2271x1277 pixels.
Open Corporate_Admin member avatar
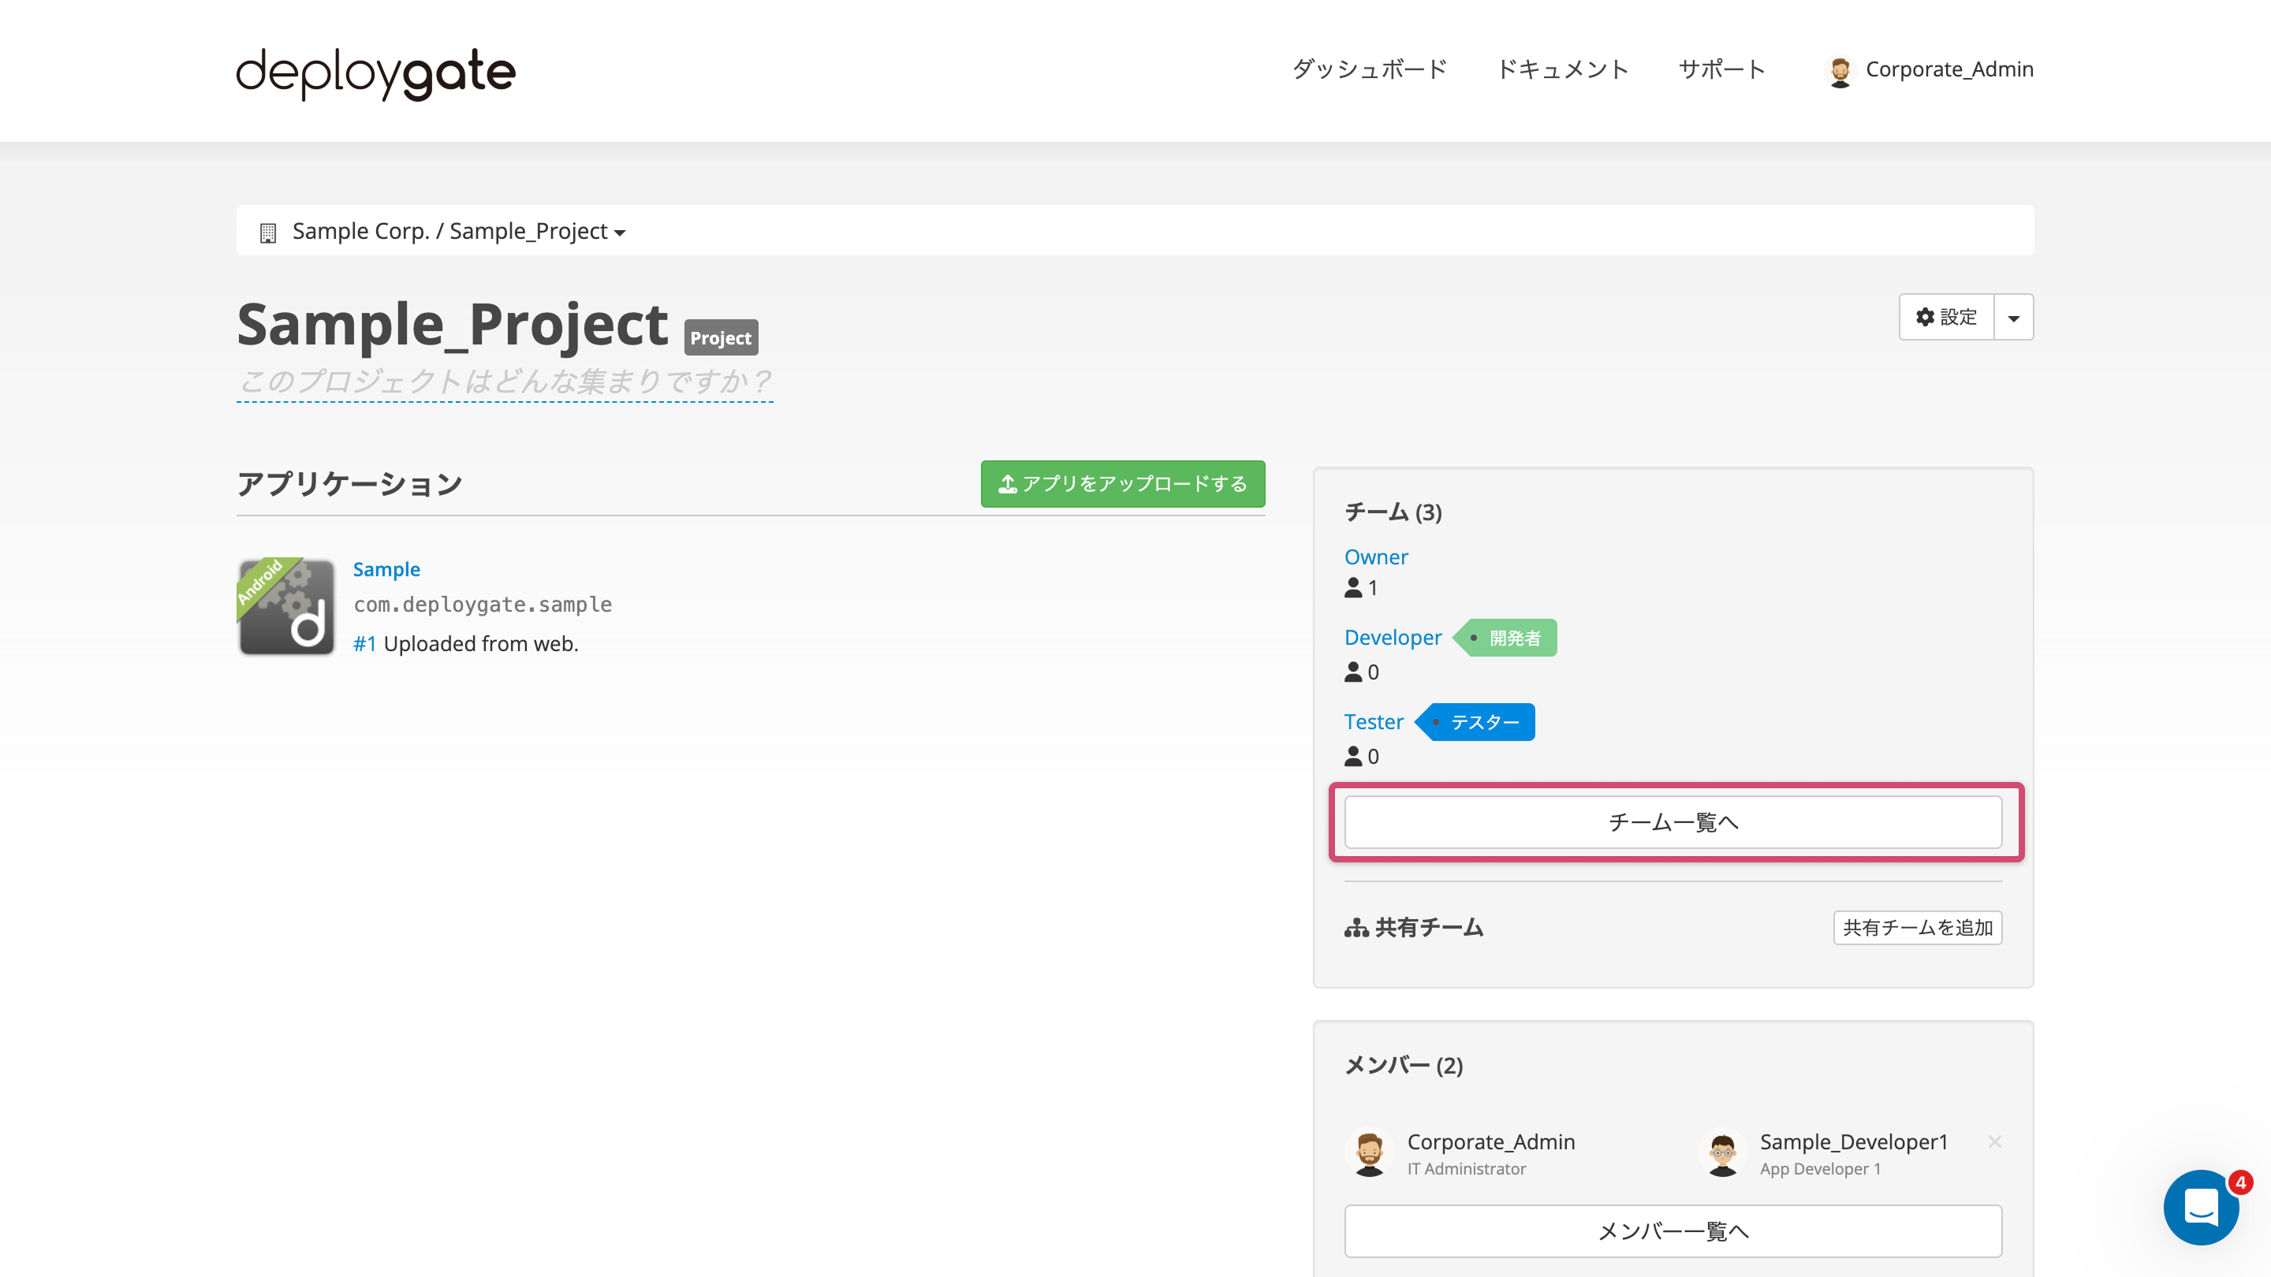(x=1369, y=1153)
